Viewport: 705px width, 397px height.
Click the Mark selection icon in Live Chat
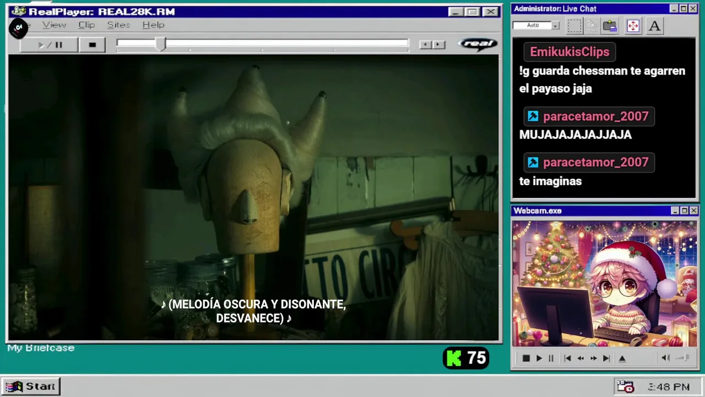coord(574,25)
